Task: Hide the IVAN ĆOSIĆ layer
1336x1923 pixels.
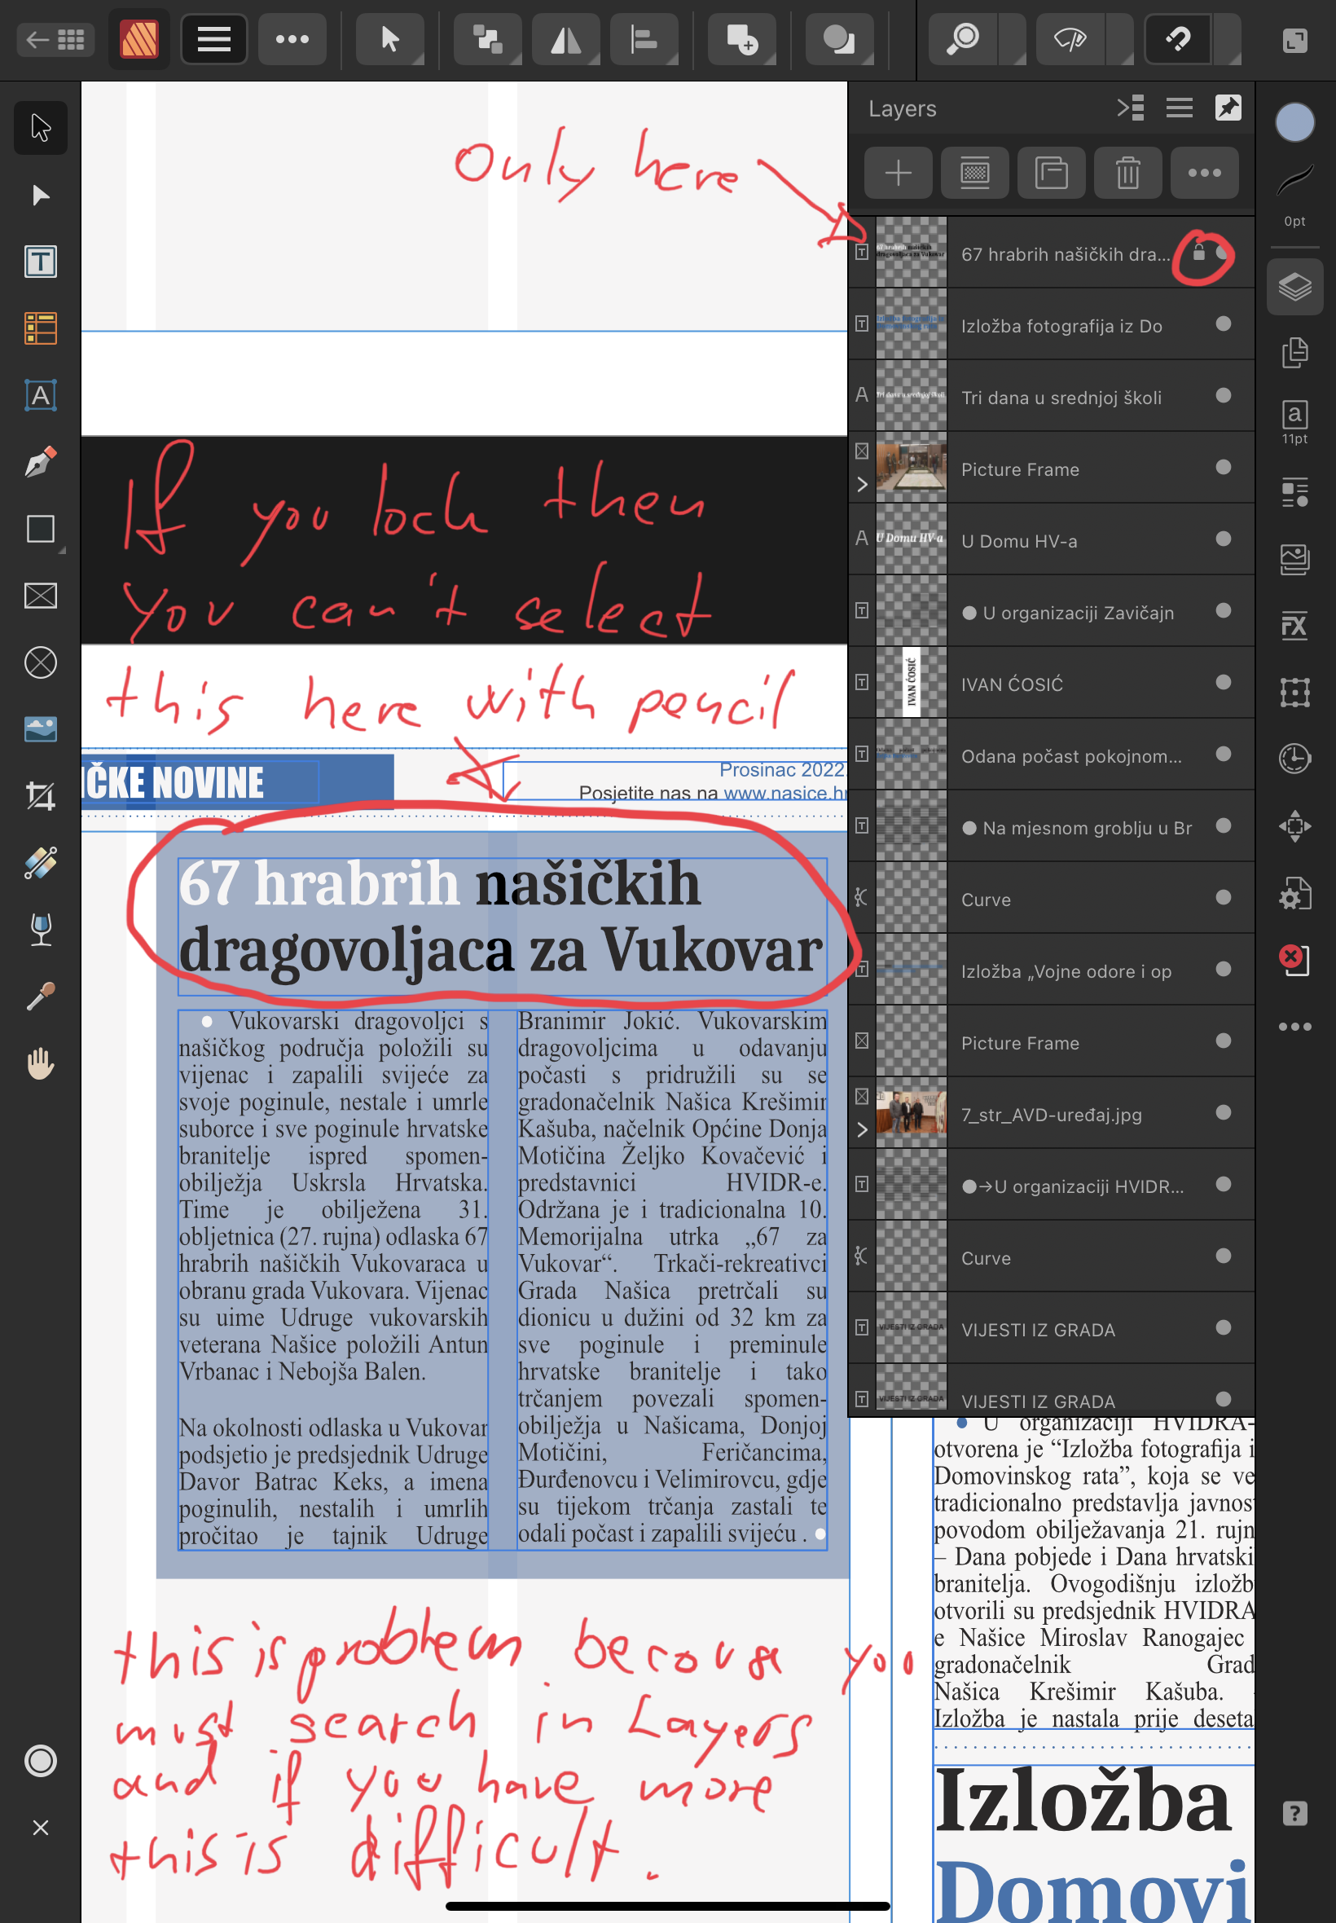Action: click(1223, 682)
